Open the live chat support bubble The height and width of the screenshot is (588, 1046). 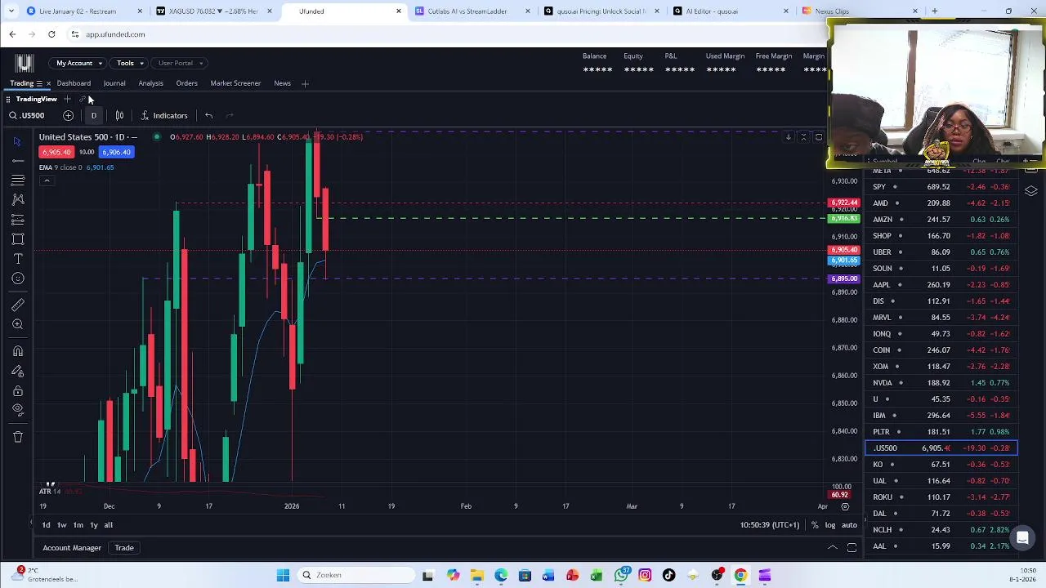point(1022,537)
